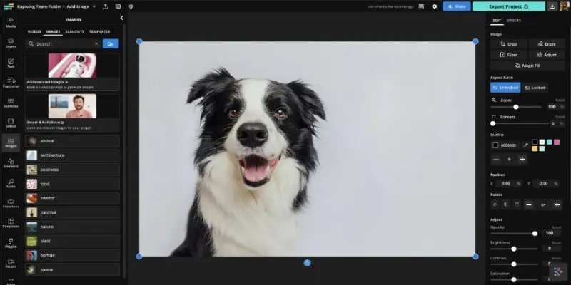Open the Subtitles sidebar tool
The image size is (571, 285).
11,103
